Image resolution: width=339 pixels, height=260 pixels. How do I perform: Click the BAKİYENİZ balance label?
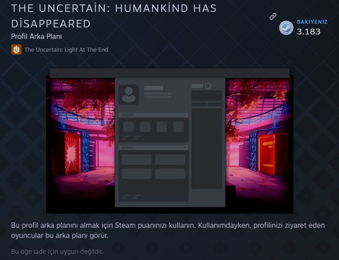coord(312,22)
